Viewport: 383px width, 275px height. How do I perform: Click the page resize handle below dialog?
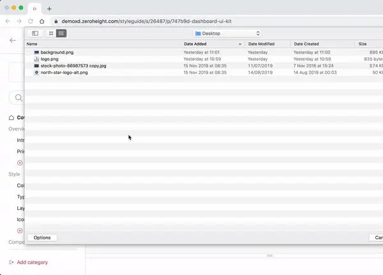tap(269, 255)
